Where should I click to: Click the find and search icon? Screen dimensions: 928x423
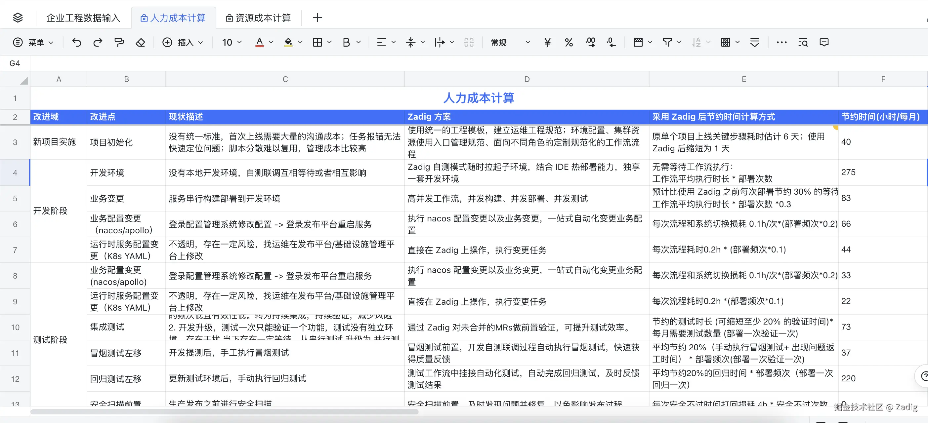click(803, 43)
